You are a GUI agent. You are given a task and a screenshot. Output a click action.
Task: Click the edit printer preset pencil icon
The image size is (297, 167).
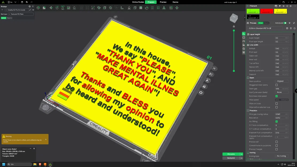[30, 10]
